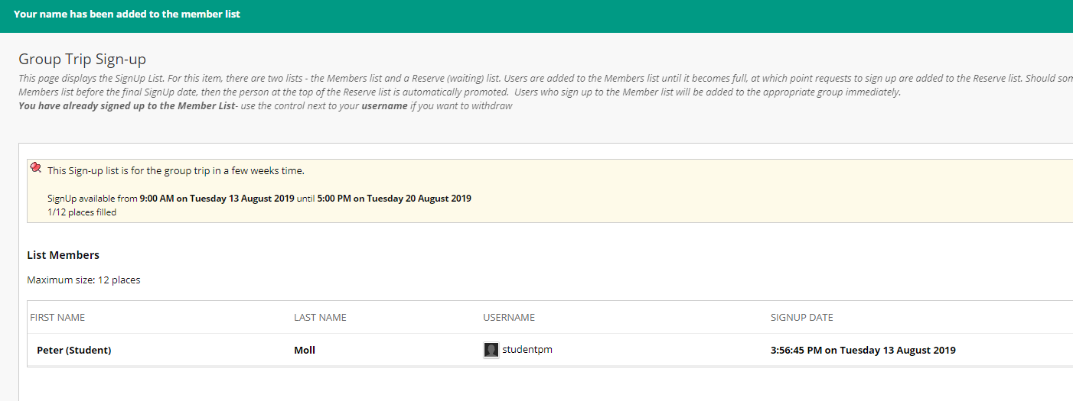Click the Maximum size: 12 places text
This screenshot has height=401, width=1073.
(83, 280)
